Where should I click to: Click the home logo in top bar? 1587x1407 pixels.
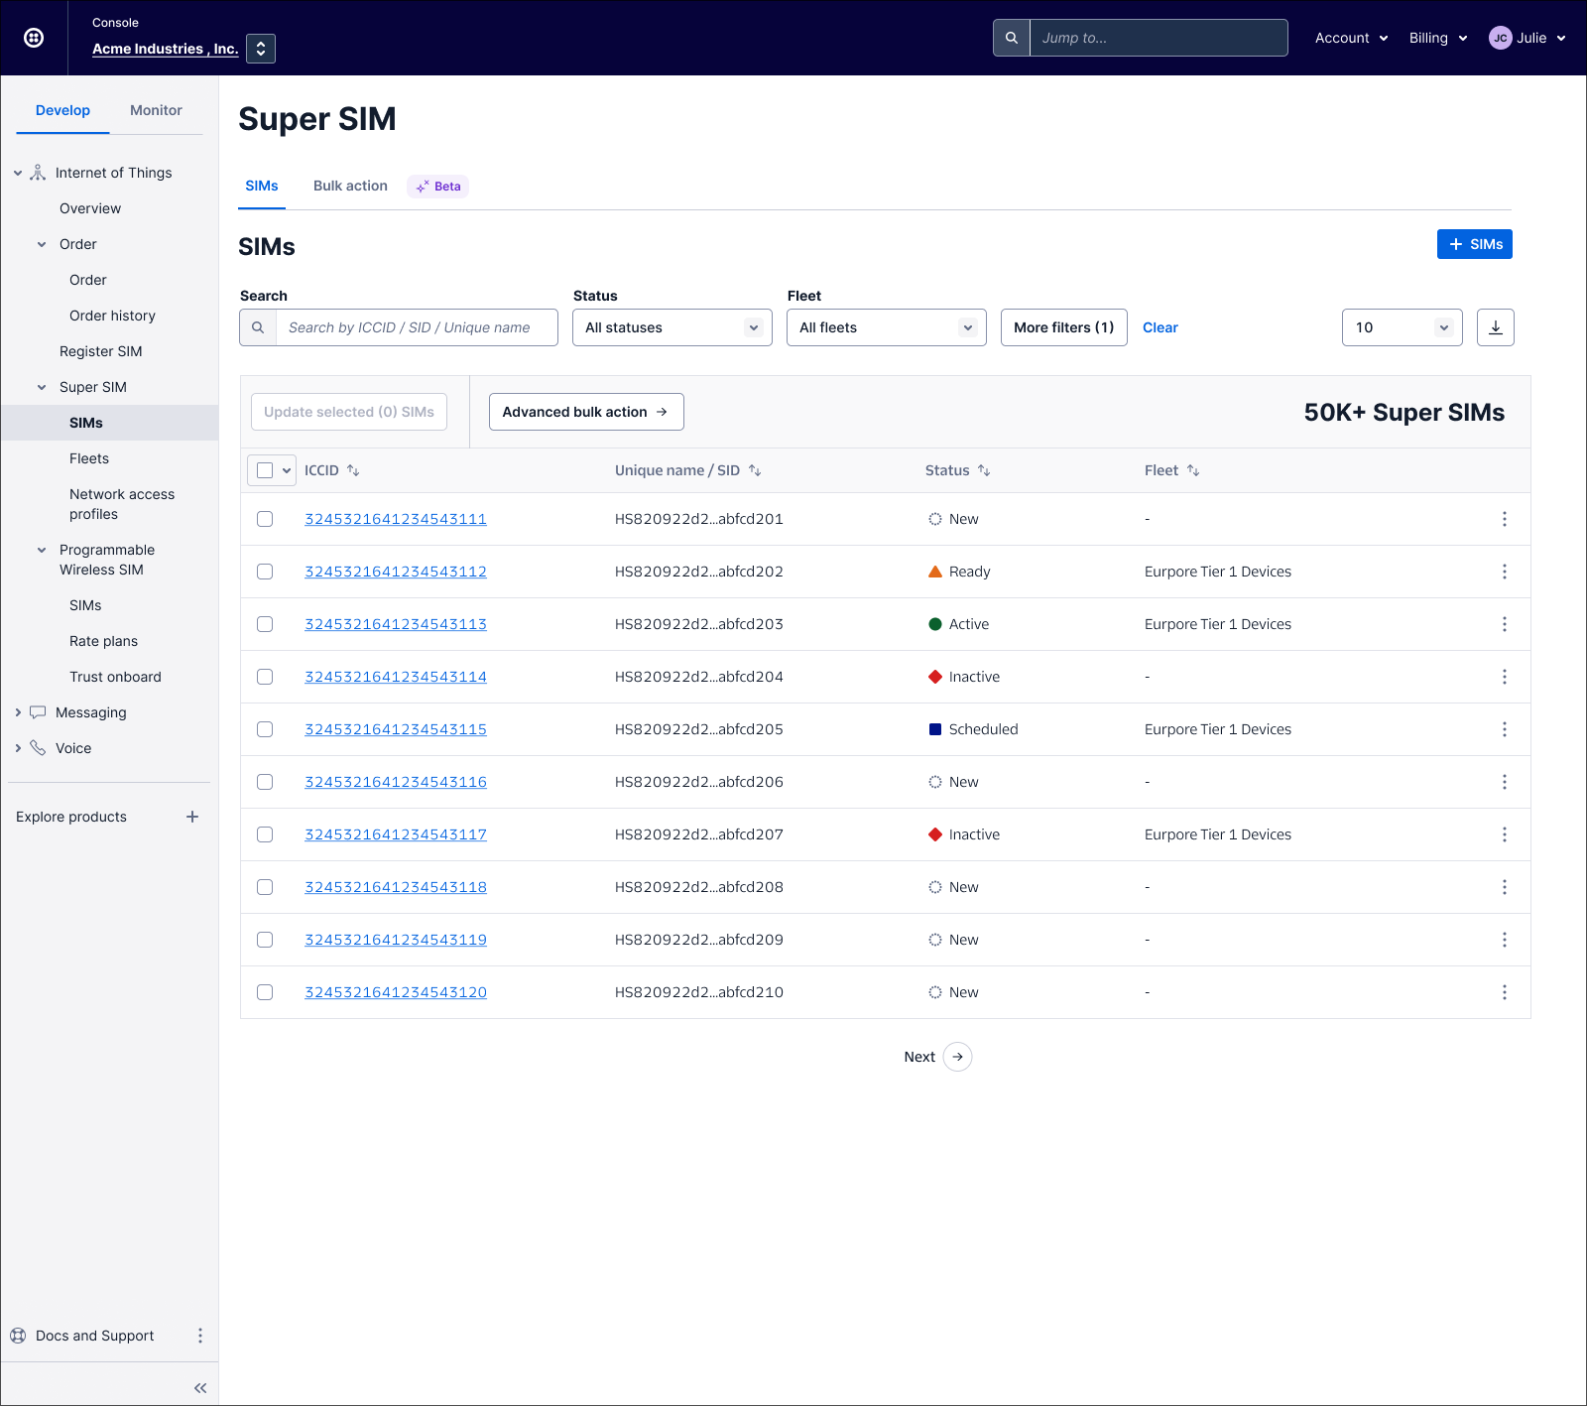(34, 38)
